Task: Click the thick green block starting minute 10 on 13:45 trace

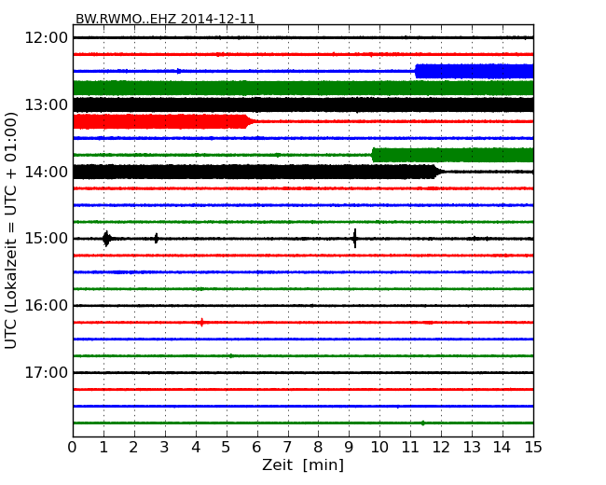Action: (x=452, y=155)
